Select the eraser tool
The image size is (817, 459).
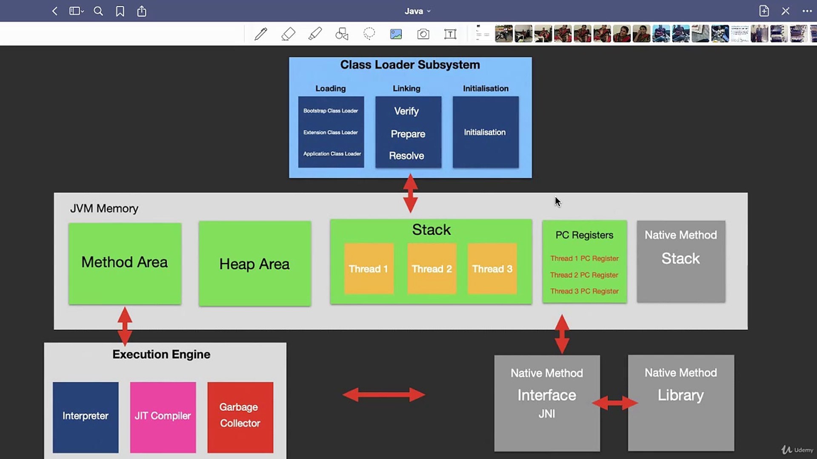pos(287,34)
